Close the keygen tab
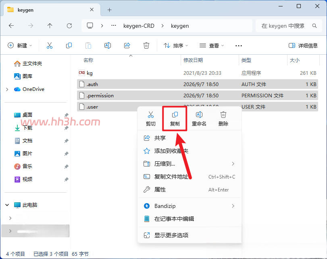 click(x=92, y=10)
